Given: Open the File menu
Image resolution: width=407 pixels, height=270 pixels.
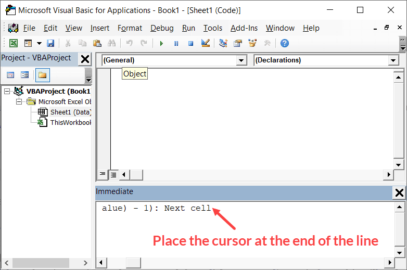Looking at the screenshot, I should click(x=29, y=28).
